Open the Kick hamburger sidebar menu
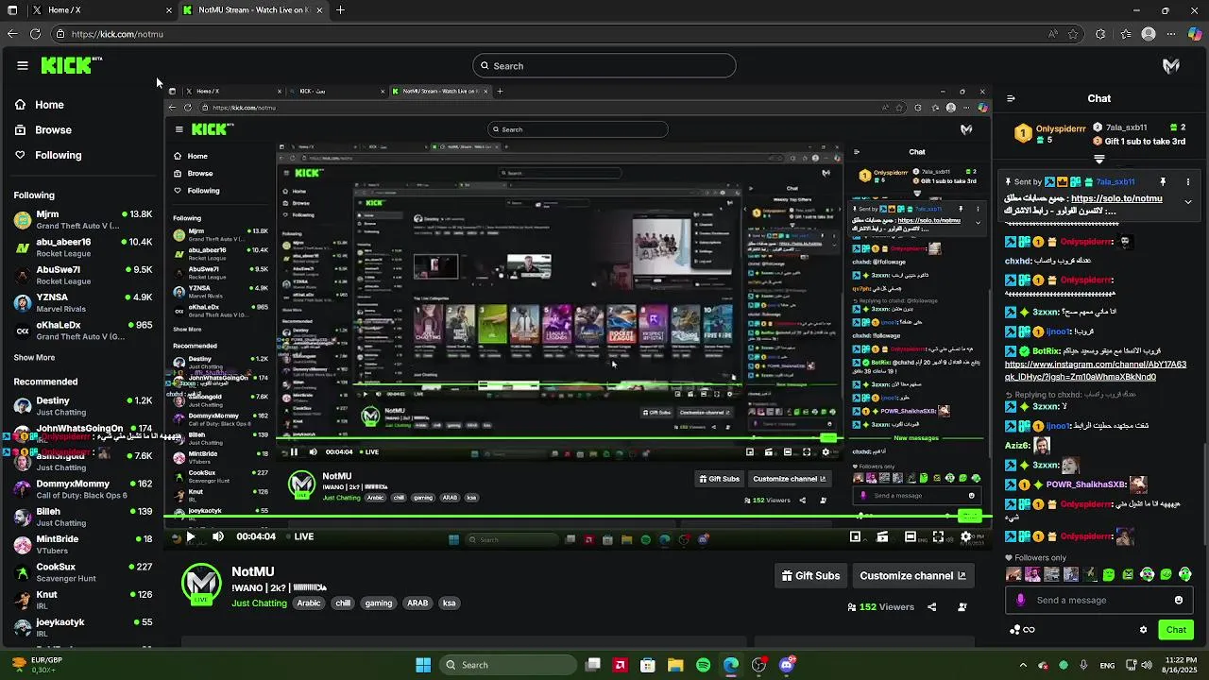Viewport: 1209px width, 680px height. click(23, 65)
